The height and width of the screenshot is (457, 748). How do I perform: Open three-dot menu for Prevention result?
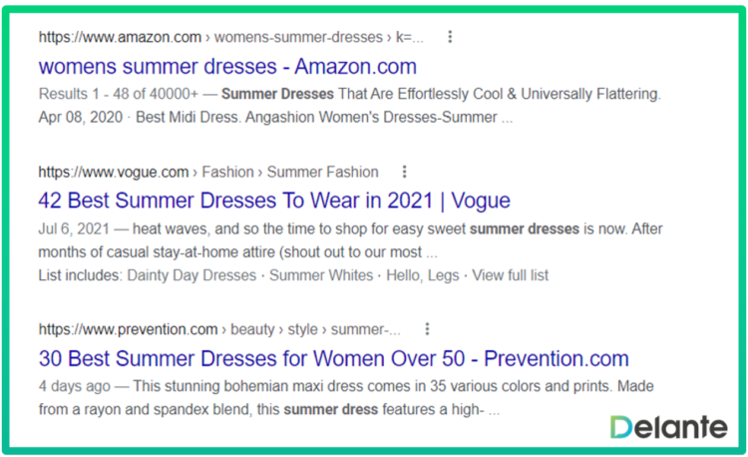click(x=428, y=328)
